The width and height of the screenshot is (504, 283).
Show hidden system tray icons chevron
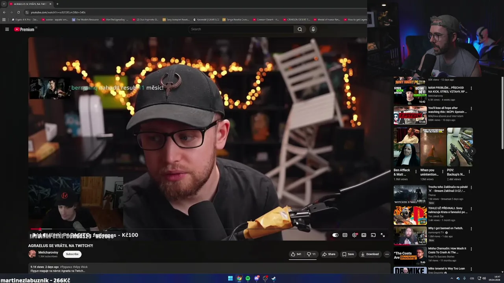pyautogui.click(x=452, y=278)
